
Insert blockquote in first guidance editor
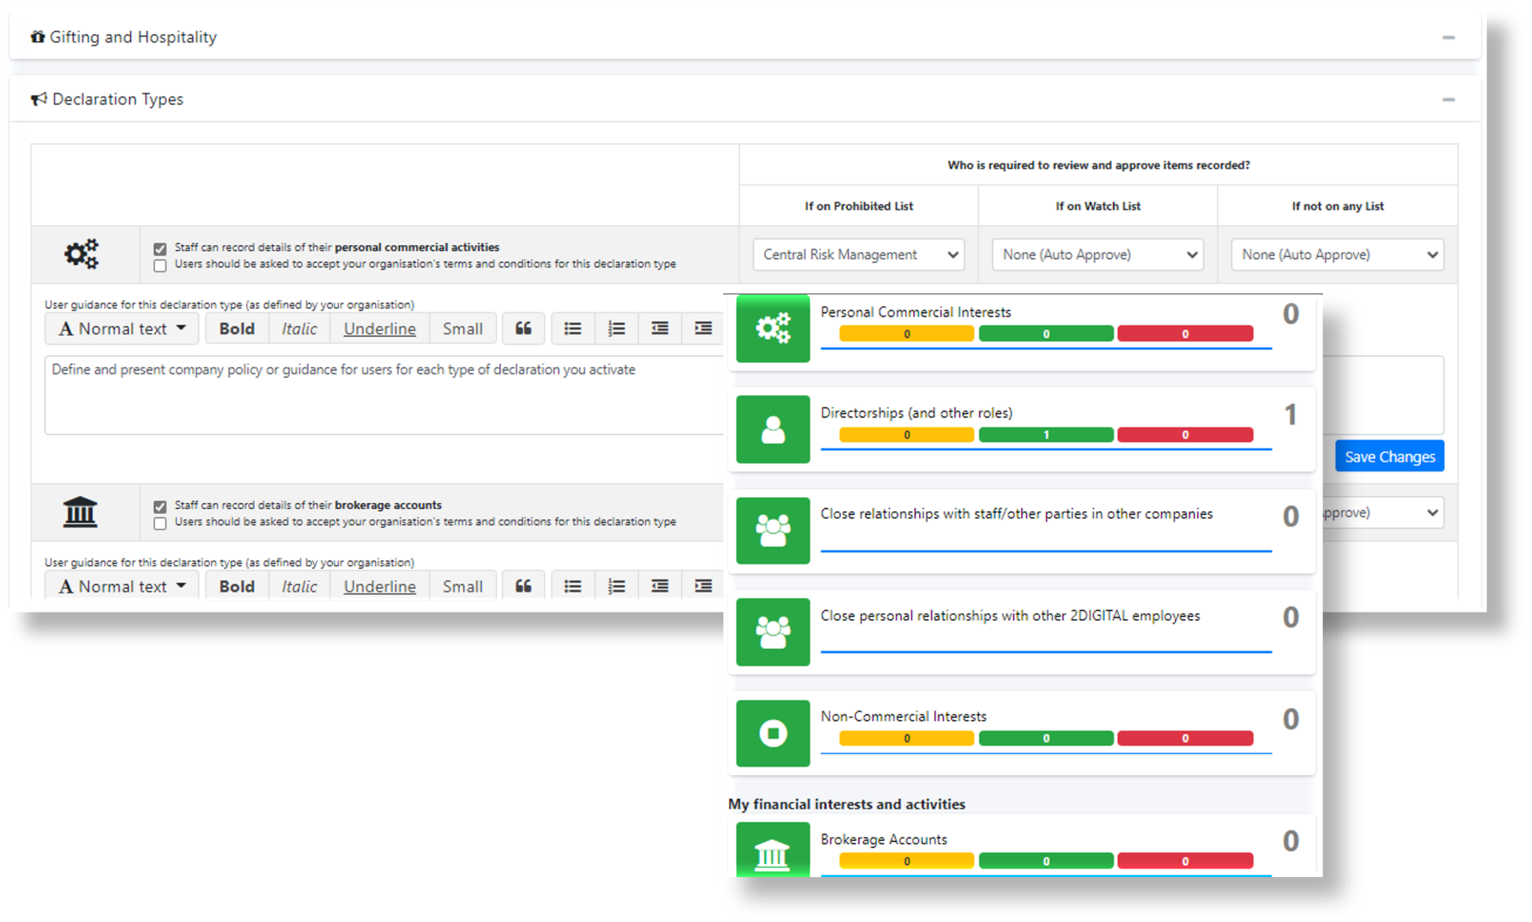tap(523, 328)
